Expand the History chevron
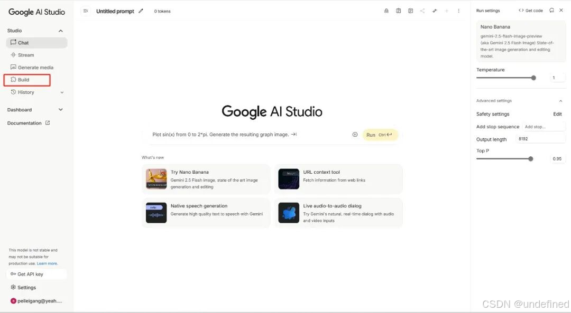This screenshot has height=313, width=571. (62, 92)
